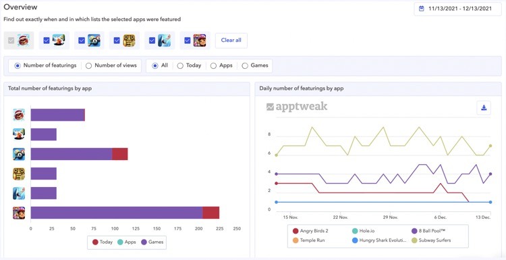The width and height of the screenshot is (506, 260).
Task: Click 8 Ball Pool red Today bar segment
Action: 119,154
